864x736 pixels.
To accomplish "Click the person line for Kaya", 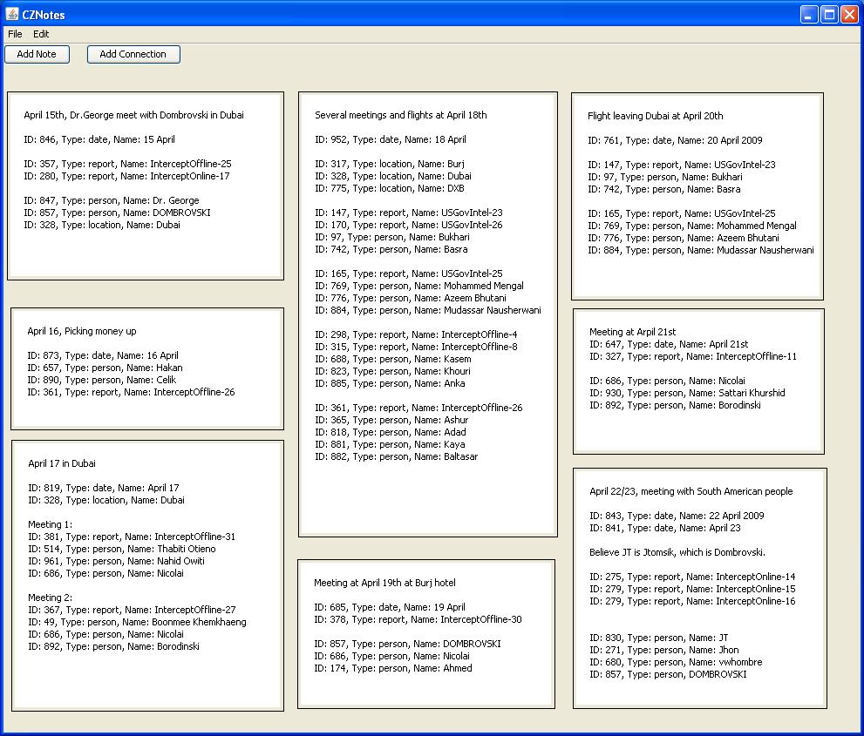I will click(390, 444).
